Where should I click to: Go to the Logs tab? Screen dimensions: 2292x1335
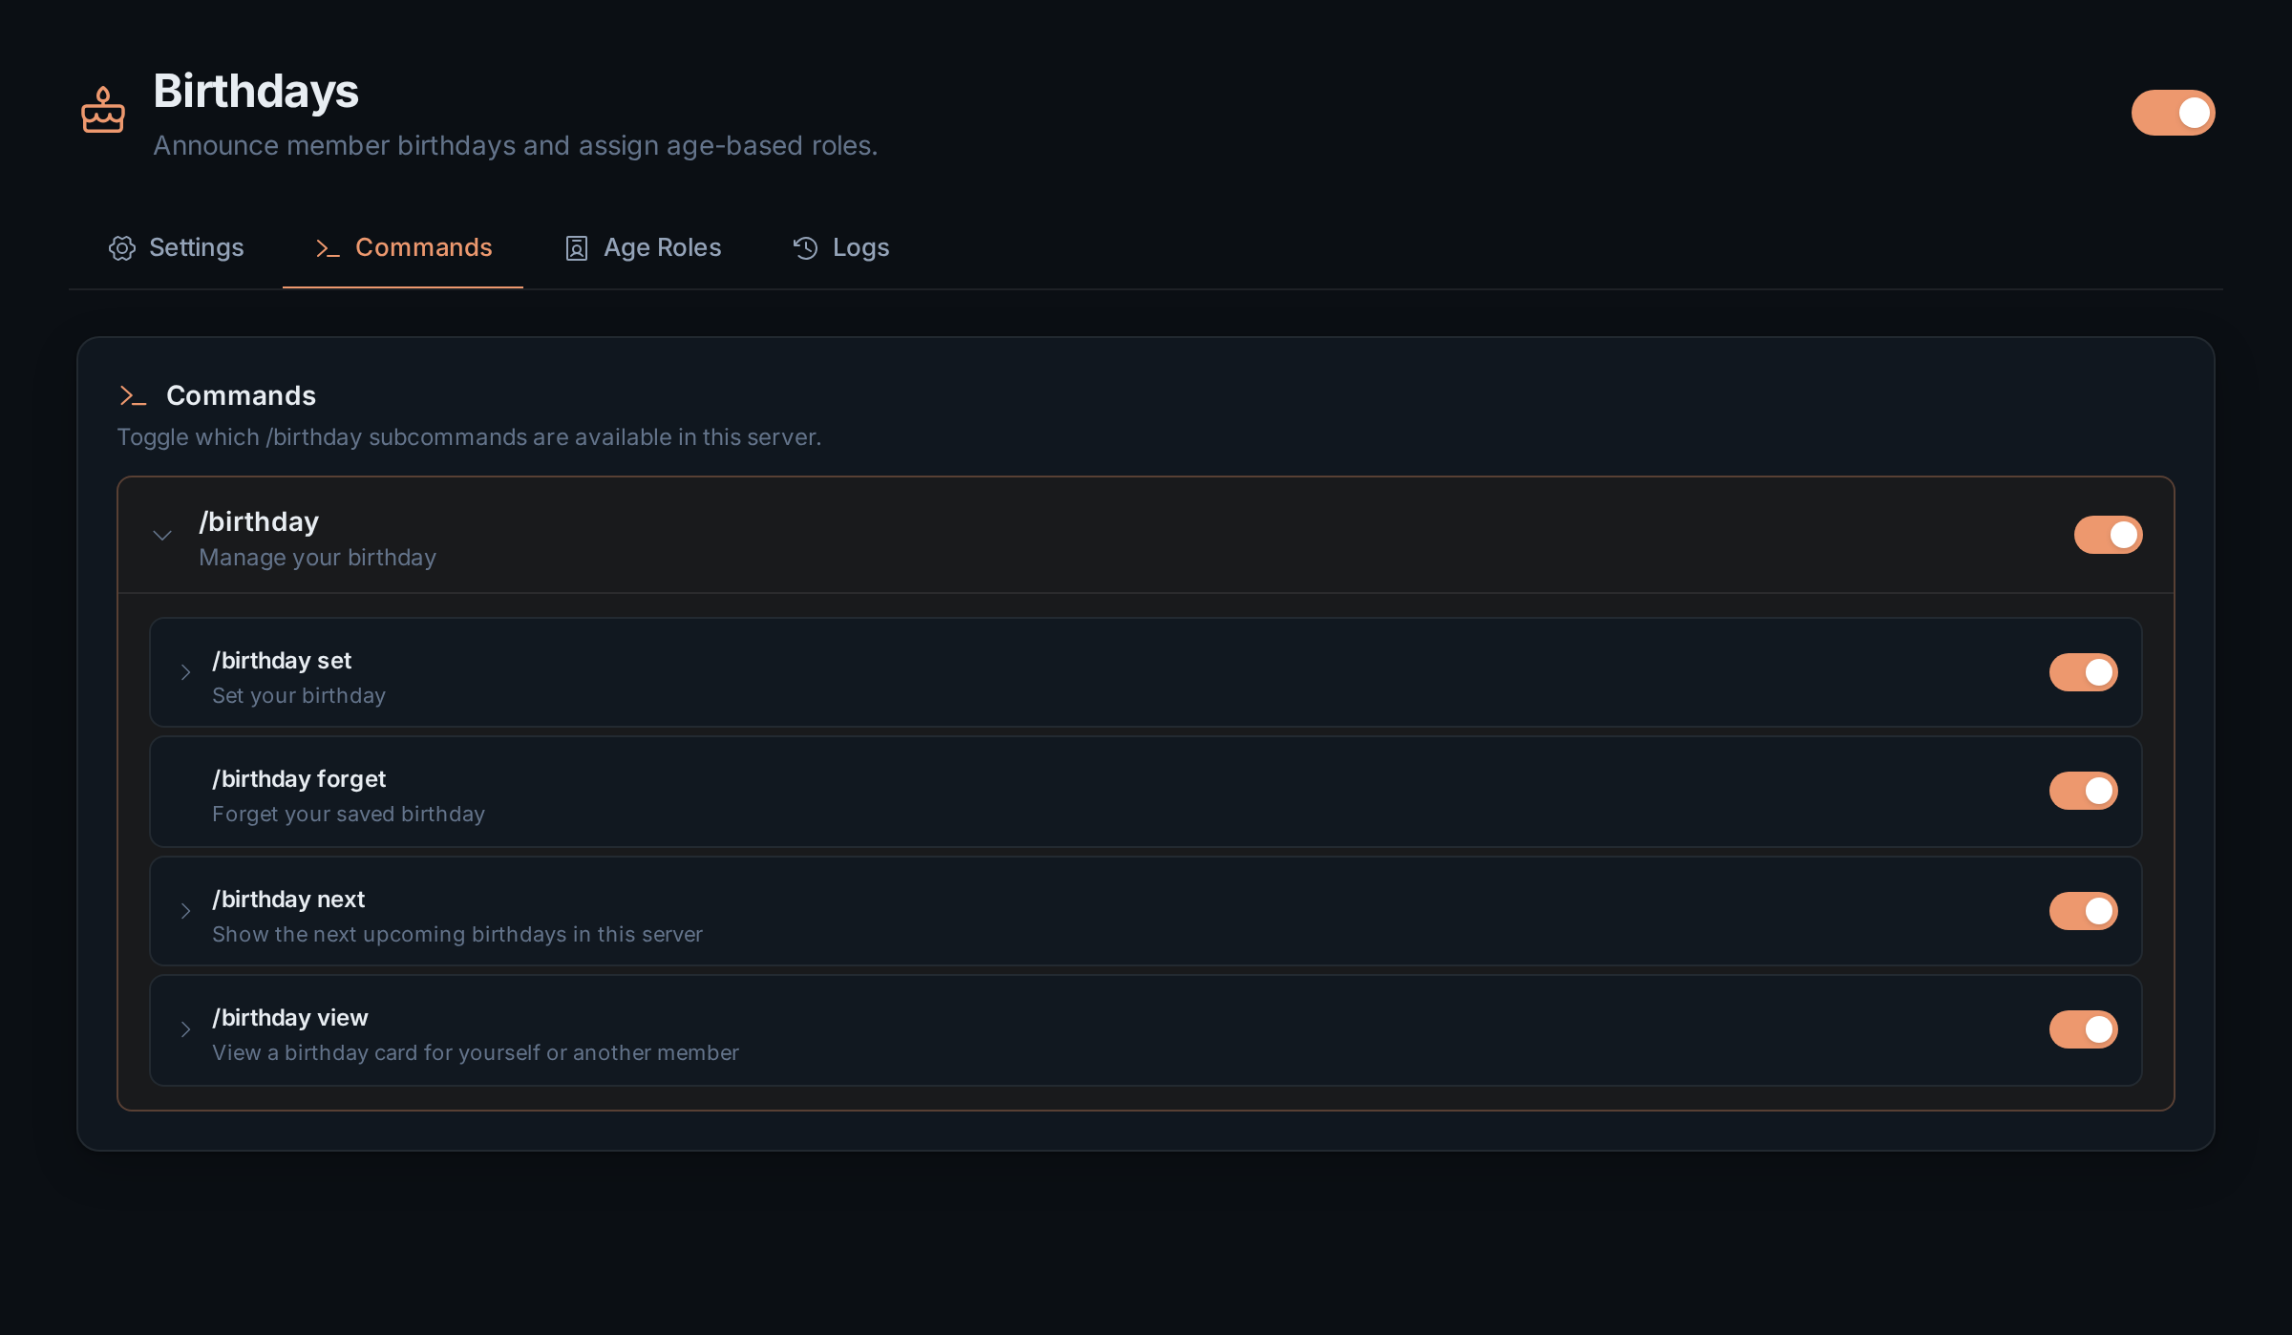pos(840,248)
